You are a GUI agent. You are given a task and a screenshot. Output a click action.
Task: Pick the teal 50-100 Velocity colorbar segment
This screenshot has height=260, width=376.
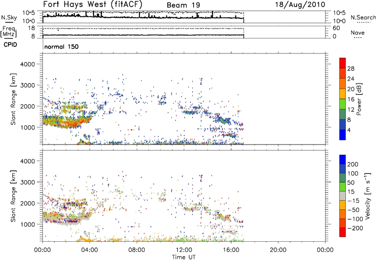[343, 178]
